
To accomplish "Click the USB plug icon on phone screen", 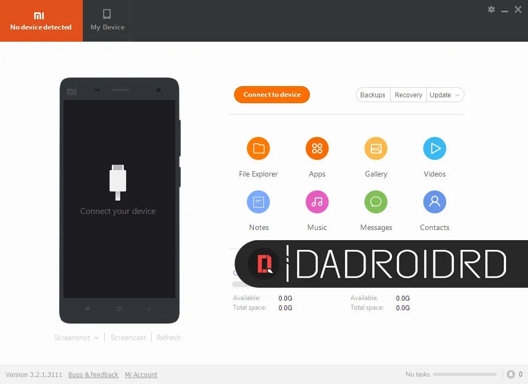I will [118, 182].
